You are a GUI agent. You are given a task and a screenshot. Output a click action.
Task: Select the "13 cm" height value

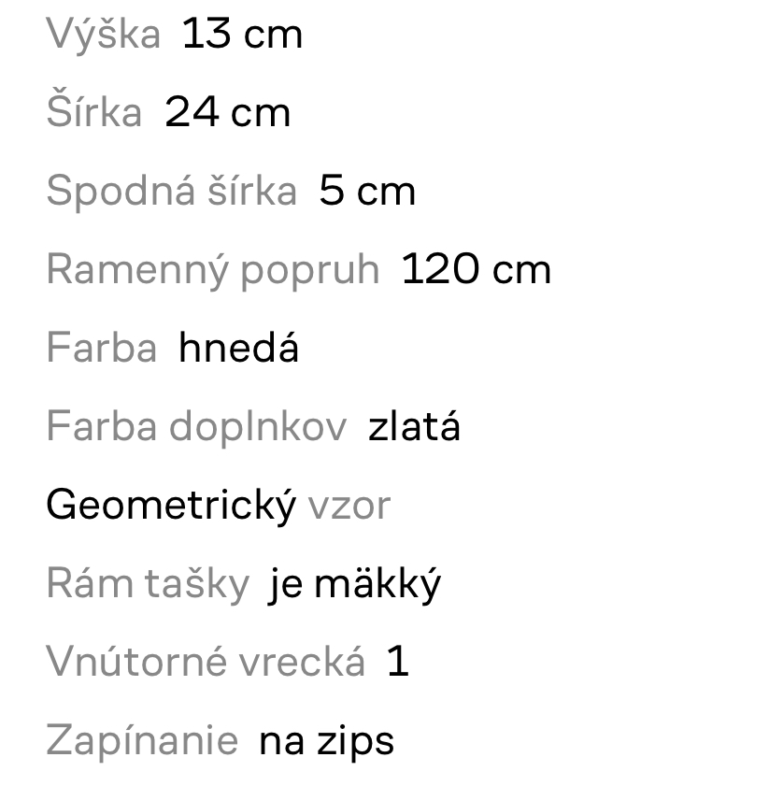point(242,35)
